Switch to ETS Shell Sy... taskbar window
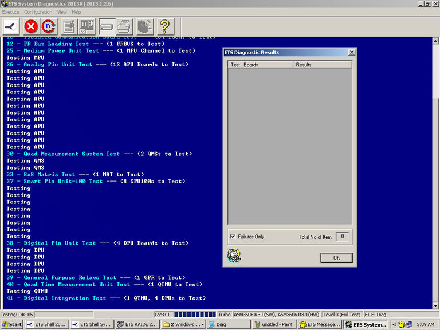This screenshot has width=440, height=330. (x=92, y=324)
